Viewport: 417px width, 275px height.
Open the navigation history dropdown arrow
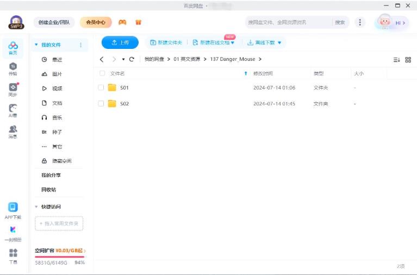pos(123,59)
